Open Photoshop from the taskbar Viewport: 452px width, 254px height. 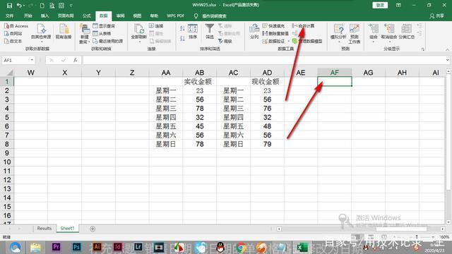click(x=76, y=247)
